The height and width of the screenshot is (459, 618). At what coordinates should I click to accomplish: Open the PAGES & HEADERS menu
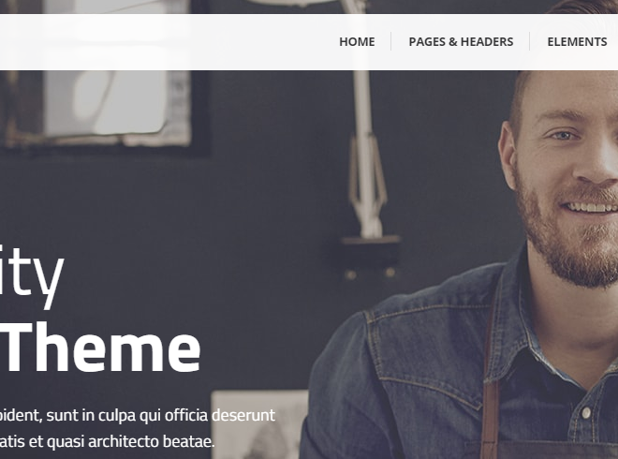coord(461,42)
